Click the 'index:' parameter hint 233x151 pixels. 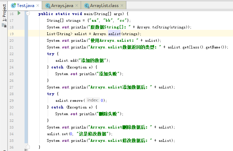(x=93, y=100)
